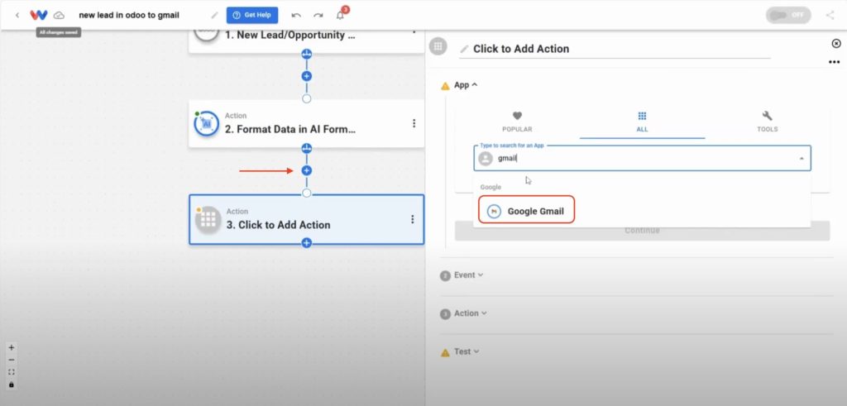Open the notifications bell
The height and width of the screenshot is (406, 847).
tap(340, 15)
